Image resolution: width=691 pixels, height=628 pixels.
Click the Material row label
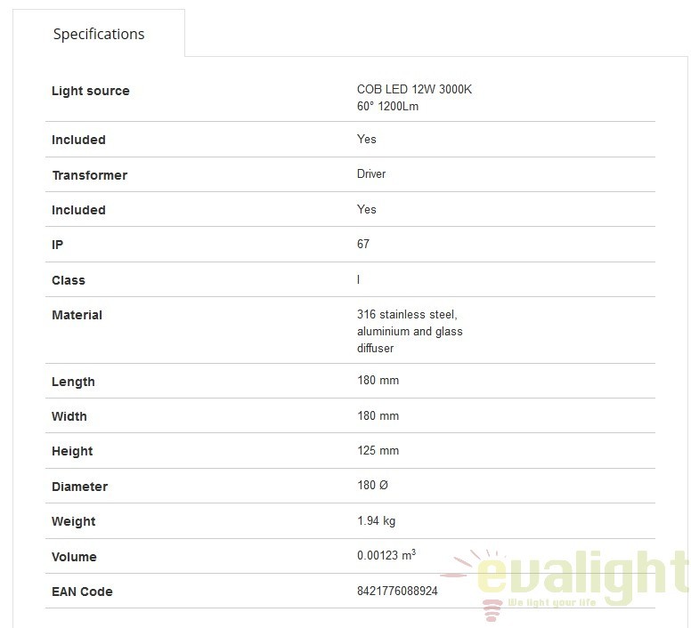click(x=77, y=315)
